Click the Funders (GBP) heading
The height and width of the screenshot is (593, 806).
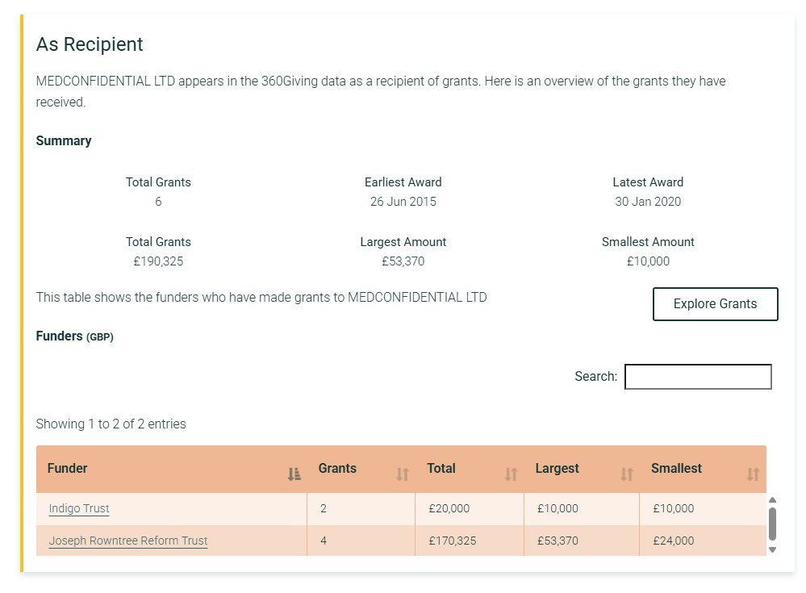74,336
